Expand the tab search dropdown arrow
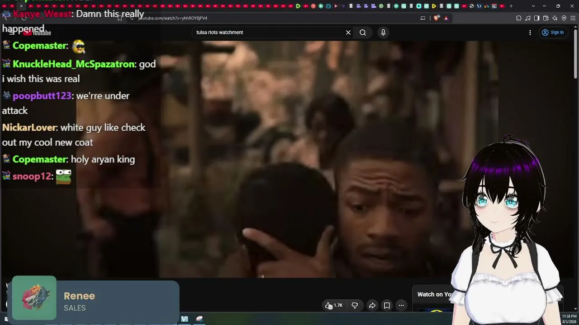579x325 pixels. (x=533, y=6)
